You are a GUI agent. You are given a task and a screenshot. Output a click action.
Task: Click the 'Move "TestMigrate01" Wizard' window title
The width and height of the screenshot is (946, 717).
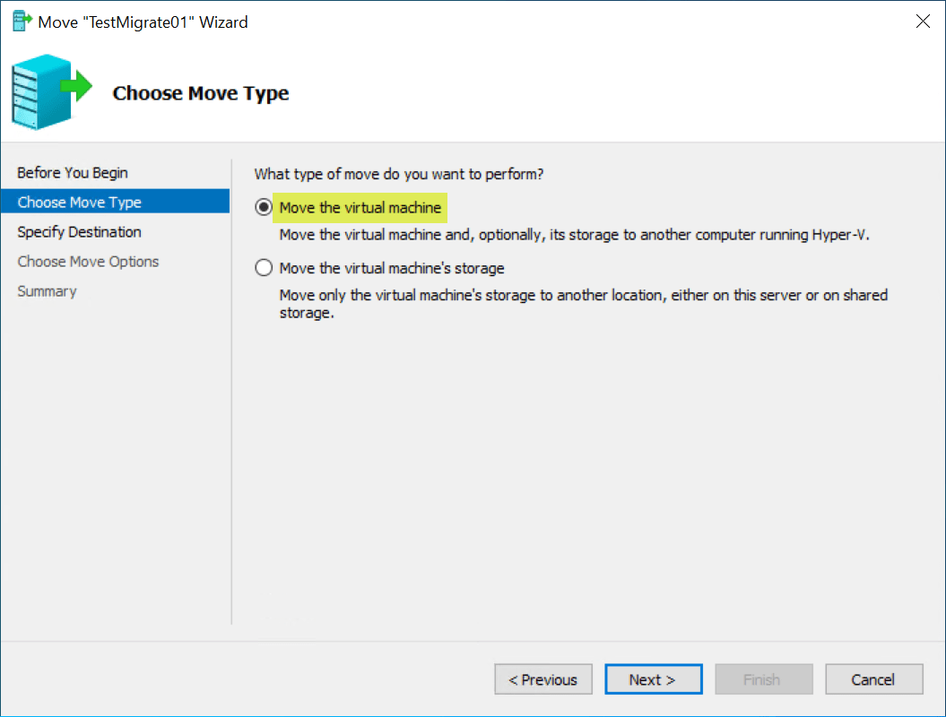coord(143,22)
